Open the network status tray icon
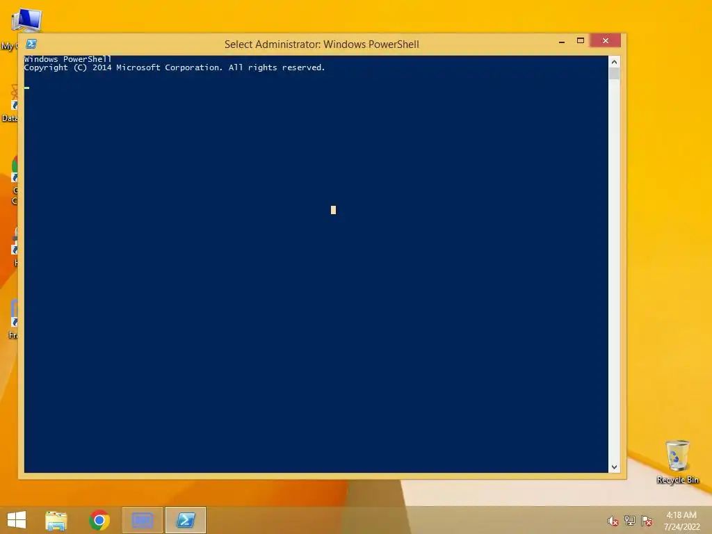Screen dimensions: 712x534 click(630, 521)
